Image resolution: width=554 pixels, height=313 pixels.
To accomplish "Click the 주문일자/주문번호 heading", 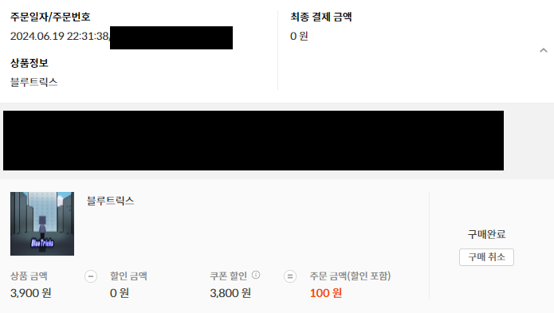I will pyautogui.click(x=50, y=17).
